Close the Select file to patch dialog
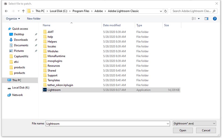The height and width of the screenshot is (138, 222). (217, 4)
